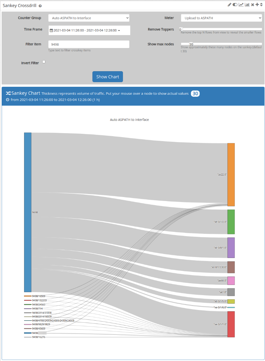Click the pencil edit icon

coord(230,5)
